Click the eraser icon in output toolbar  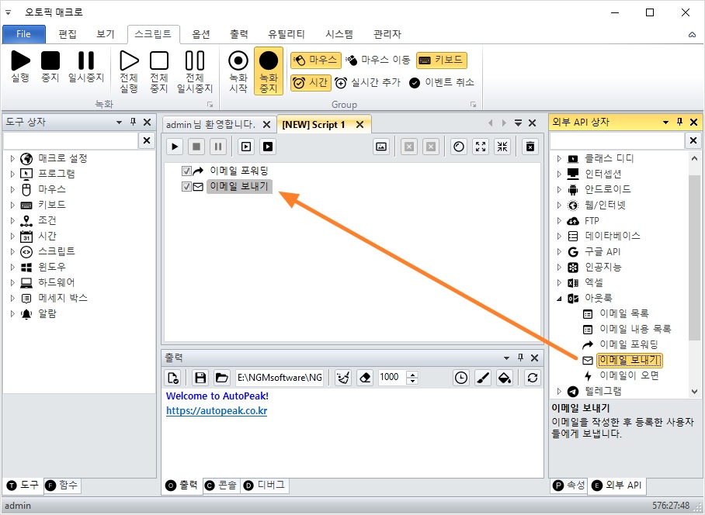(365, 378)
